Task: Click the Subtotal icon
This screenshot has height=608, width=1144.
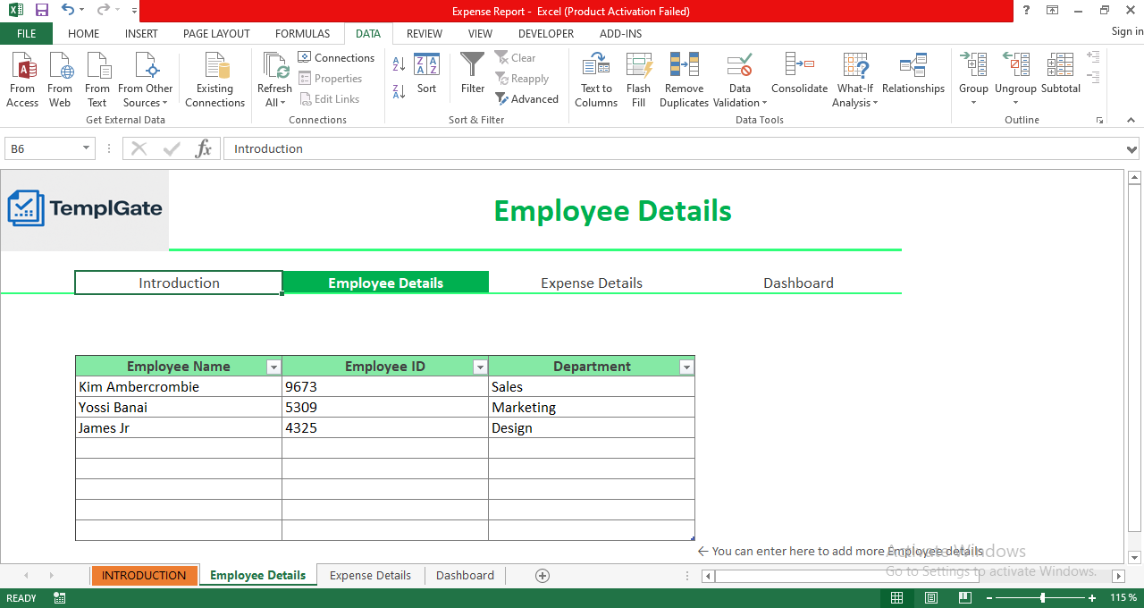Action: tap(1061, 74)
